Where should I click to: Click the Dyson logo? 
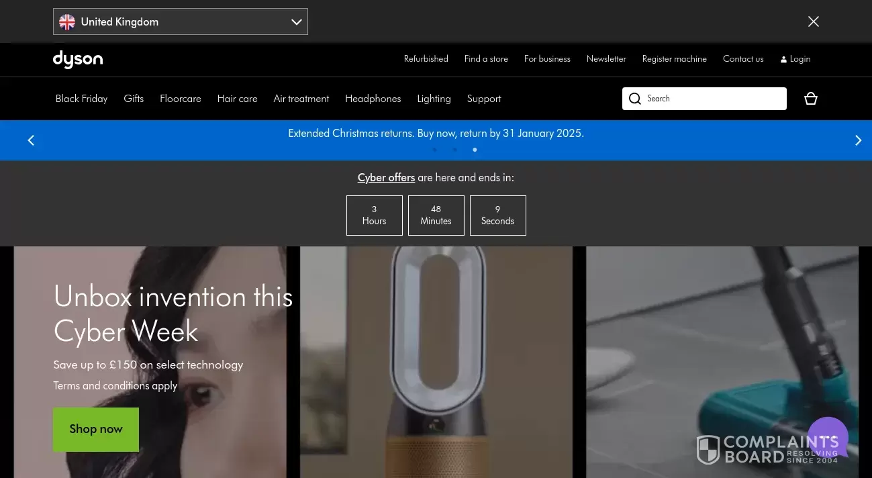(78, 60)
